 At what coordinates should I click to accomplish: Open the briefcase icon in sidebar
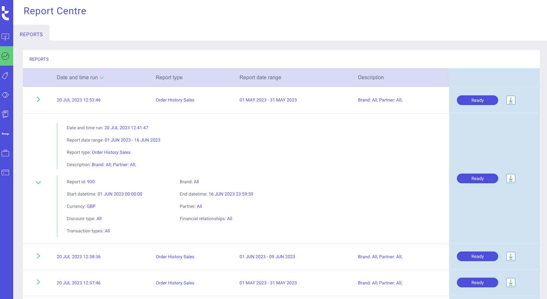[x=5, y=153]
